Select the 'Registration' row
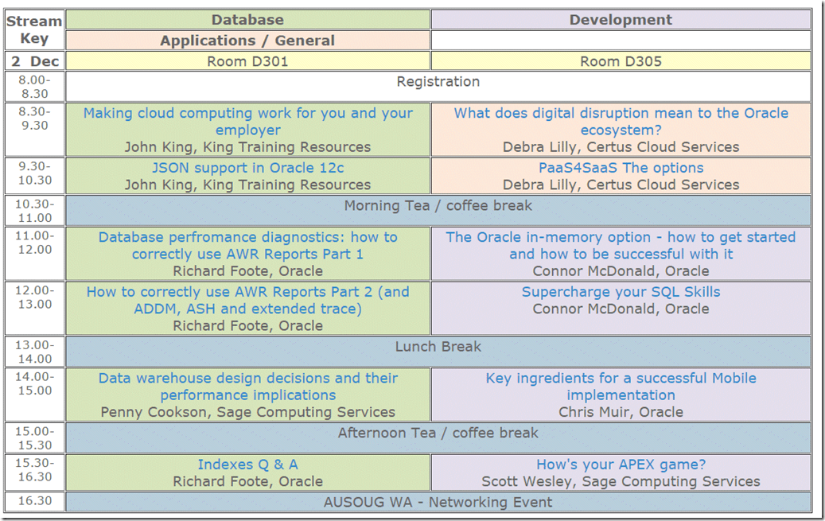 click(x=438, y=82)
